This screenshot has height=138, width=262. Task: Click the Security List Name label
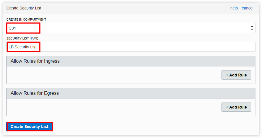coord(22,38)
